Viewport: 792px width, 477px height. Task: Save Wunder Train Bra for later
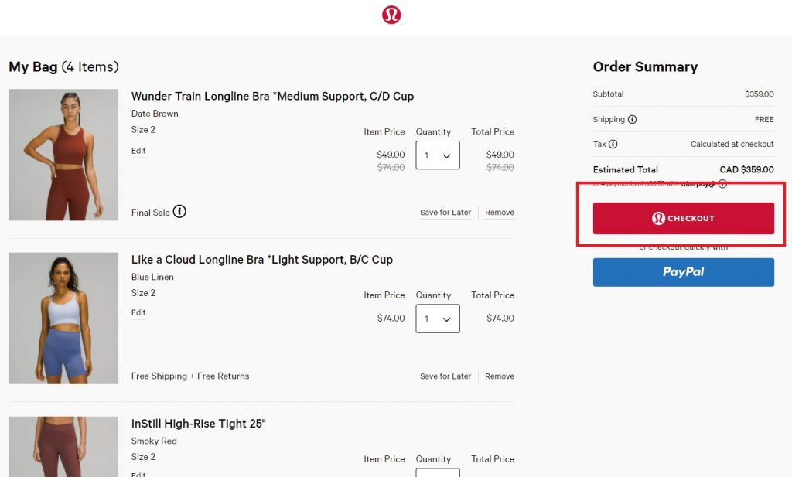[x=445, y=213]
